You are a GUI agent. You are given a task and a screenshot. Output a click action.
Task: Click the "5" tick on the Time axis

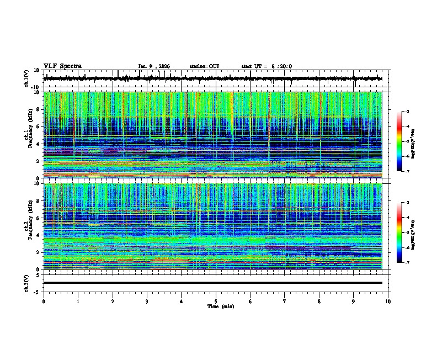(216, 302)
